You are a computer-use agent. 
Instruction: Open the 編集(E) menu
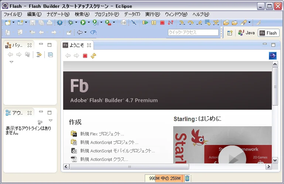click(34, 14)
